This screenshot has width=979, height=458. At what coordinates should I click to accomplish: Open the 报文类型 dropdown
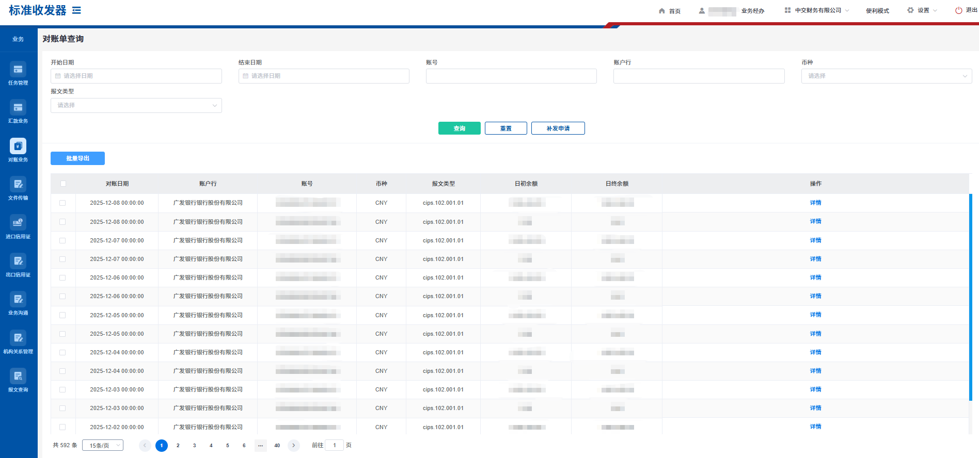(x=136, y=106)
